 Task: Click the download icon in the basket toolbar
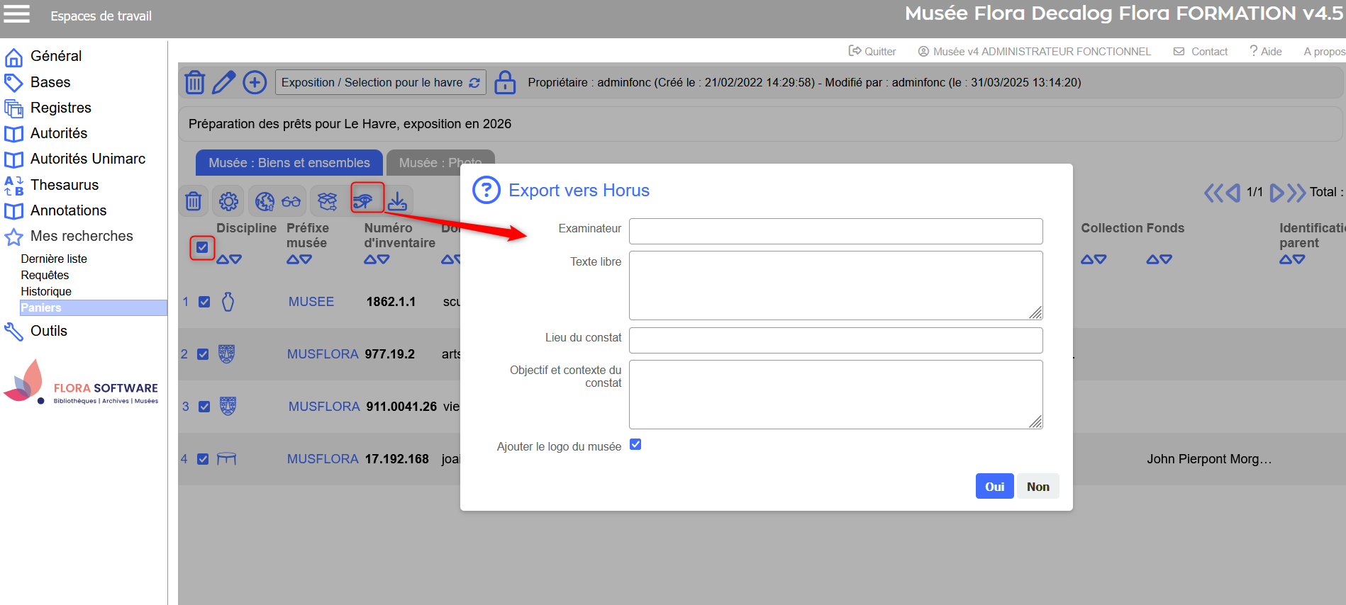(x=397, y=201)
